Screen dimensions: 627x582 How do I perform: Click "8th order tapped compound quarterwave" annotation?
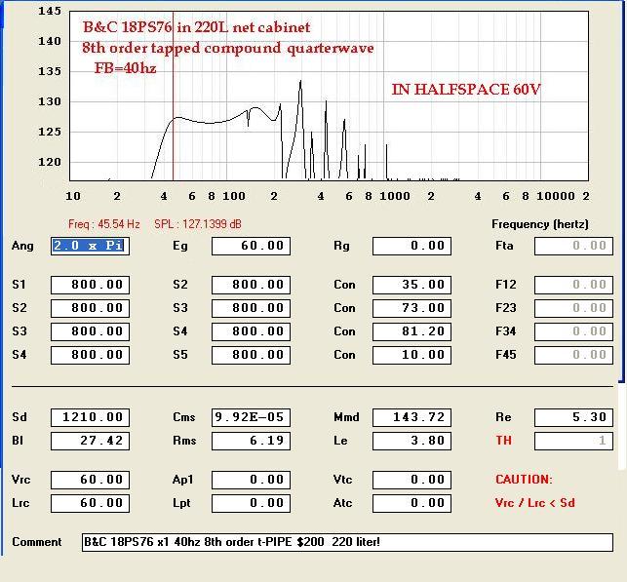click(x=228, y=48)
